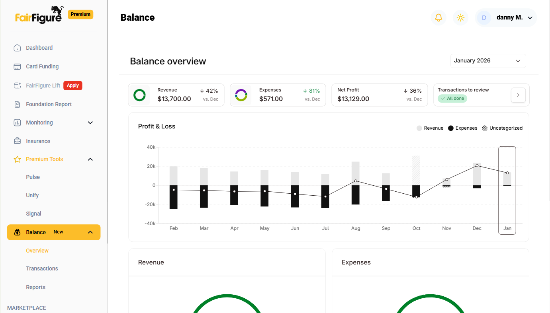Viewport: 550px width, 313px height.
Task: Click the Insurance sidebar icon
Action: tap(17, 141)
